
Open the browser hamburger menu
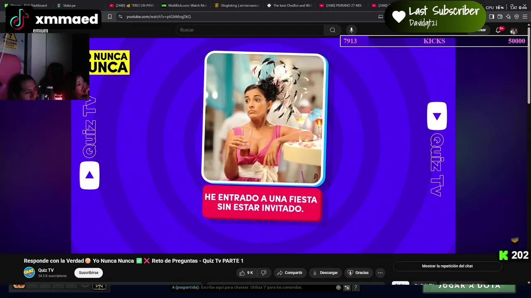pyautogui.click(x=525, y=17)
